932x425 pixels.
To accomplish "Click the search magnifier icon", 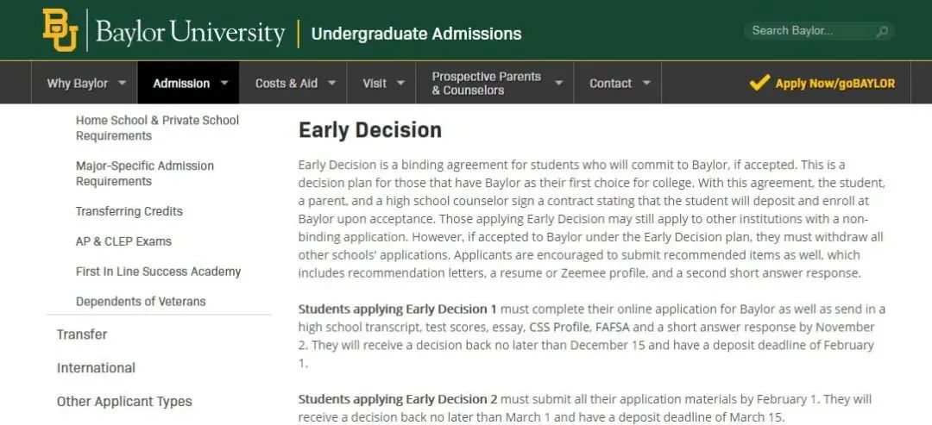I will click(881, 32).
